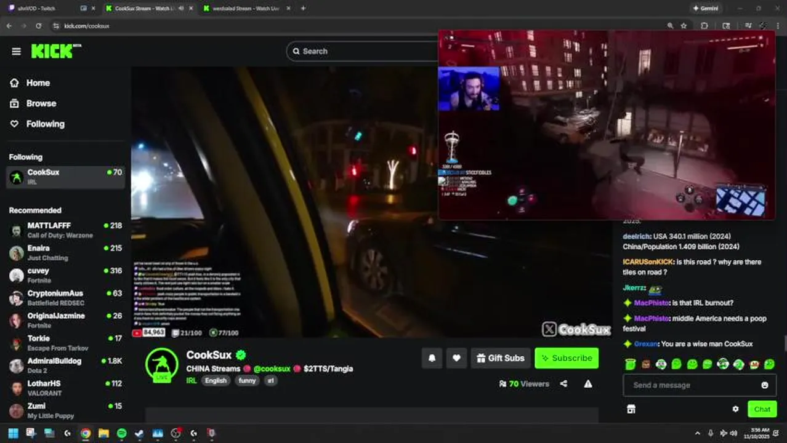This screenshot has width=787, height=443.
Task: Open the chat shop icon
Action: (631, 409)
